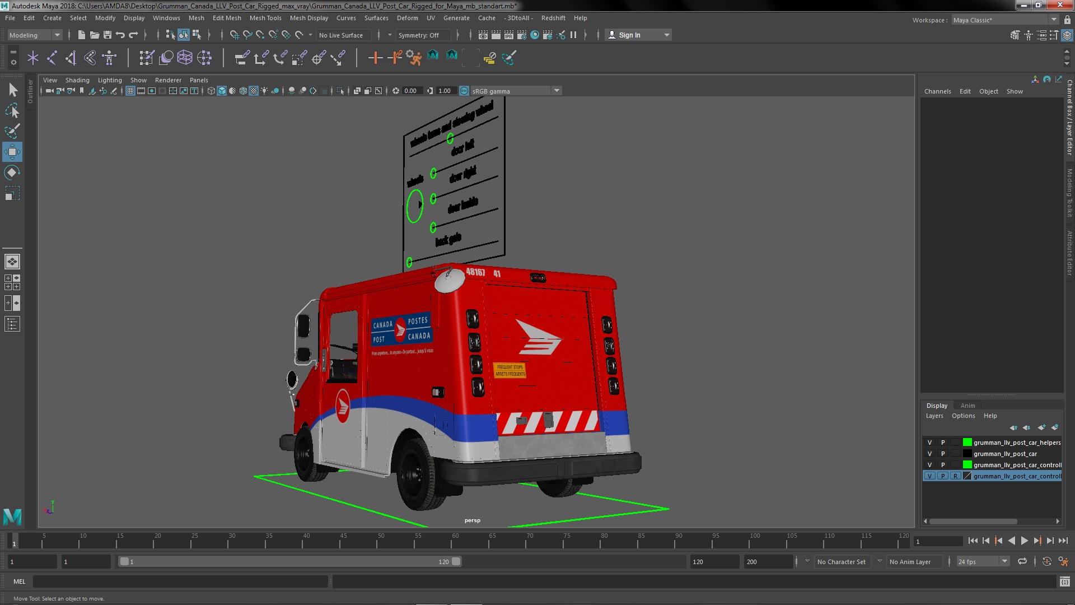Click the Parent constraint shelf icon
Screen dimensions: 1075x605
point(242,58)
